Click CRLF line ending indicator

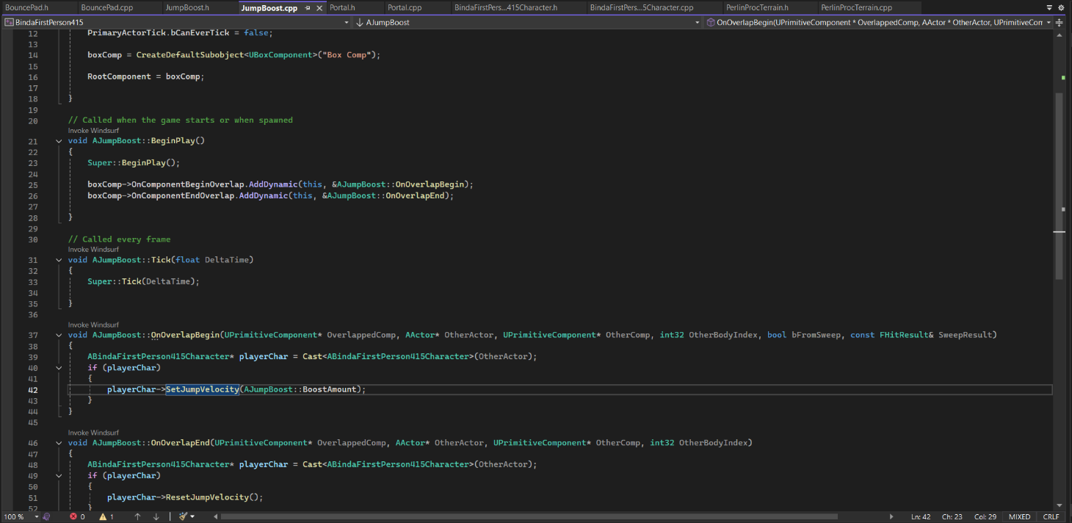pyautogui.click(x=1050, y=516)
